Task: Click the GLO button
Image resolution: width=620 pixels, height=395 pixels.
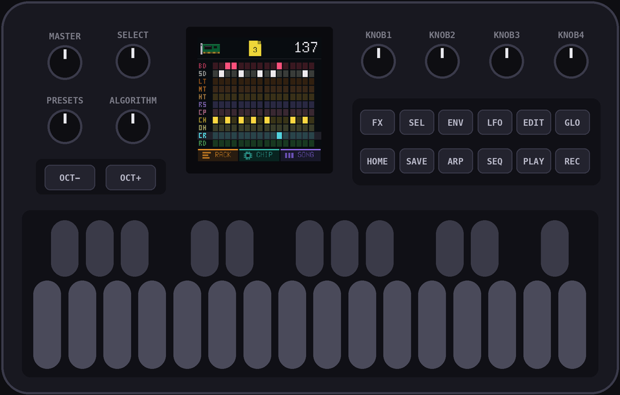Action: pos(572,123)
